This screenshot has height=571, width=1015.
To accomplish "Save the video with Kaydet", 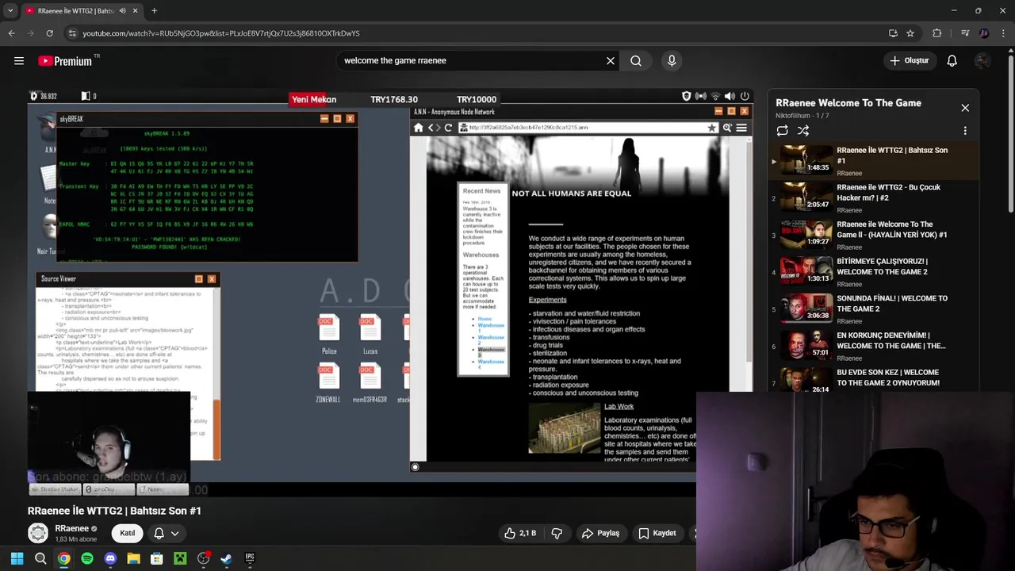I will click(657, 533).
